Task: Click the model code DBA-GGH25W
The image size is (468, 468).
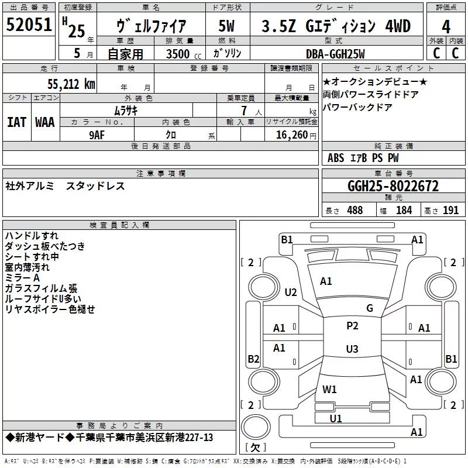Action: (335, 54)
